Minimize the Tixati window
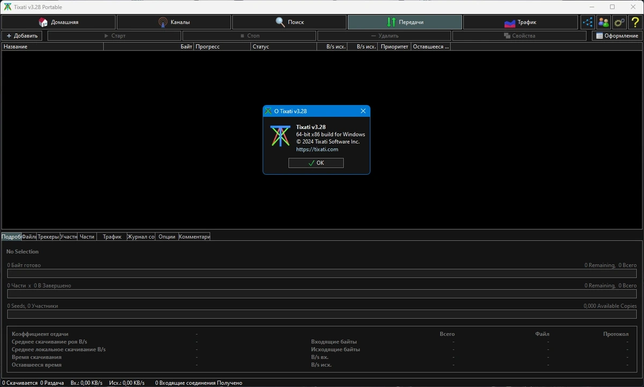 click(591, 7)
